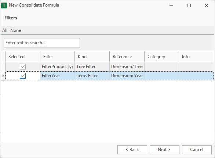Sort by the Filter column header
215x158 pixels.
[x=58, y=57]
